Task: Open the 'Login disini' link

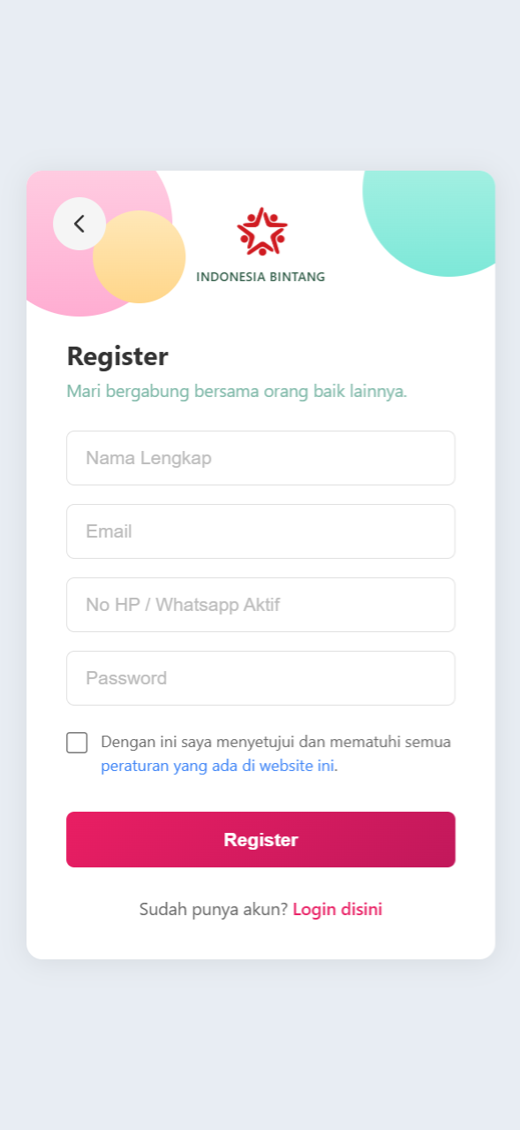Action: [337, 909]
